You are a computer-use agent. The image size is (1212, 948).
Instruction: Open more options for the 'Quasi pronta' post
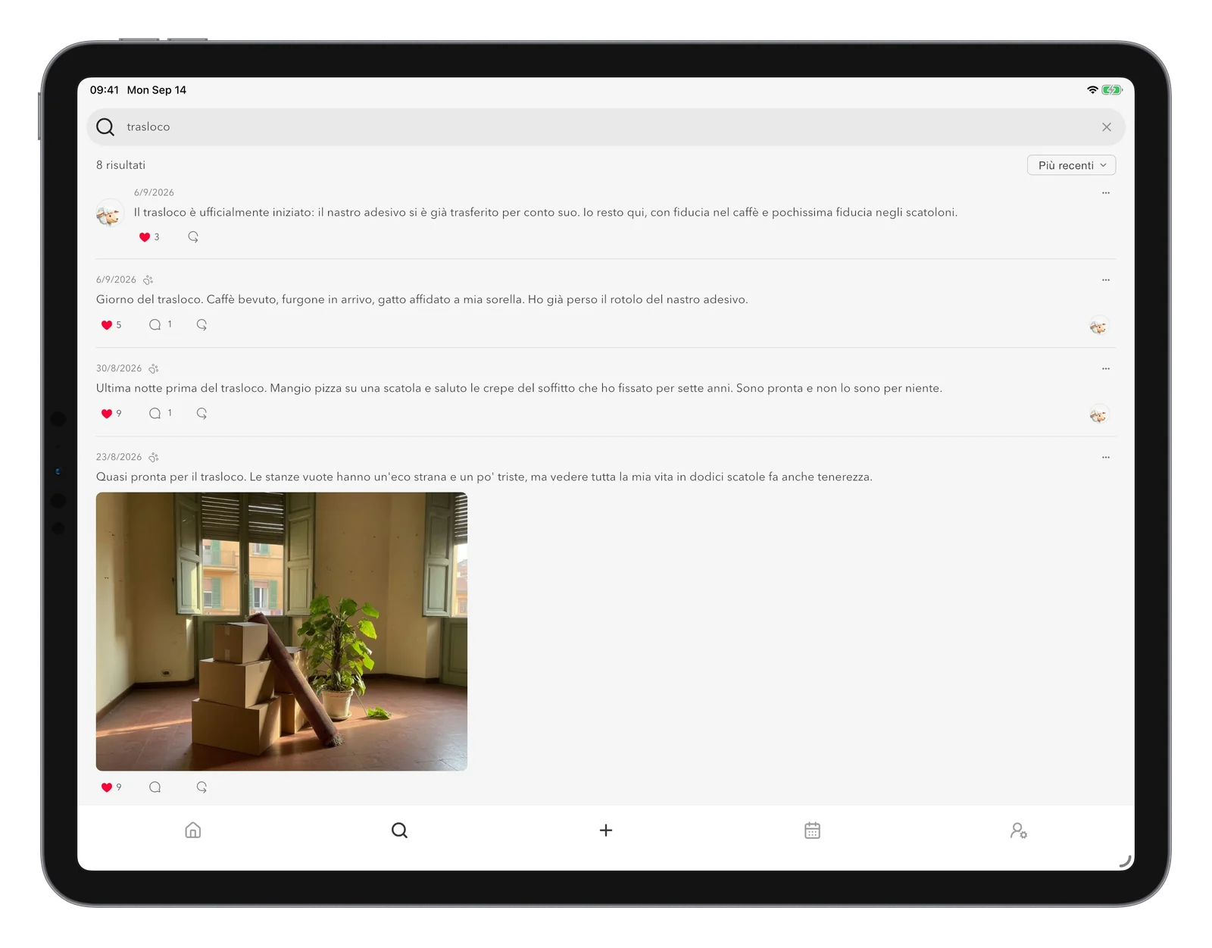point(1105,458)
